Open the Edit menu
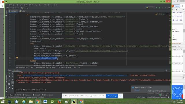 (10, 5)
